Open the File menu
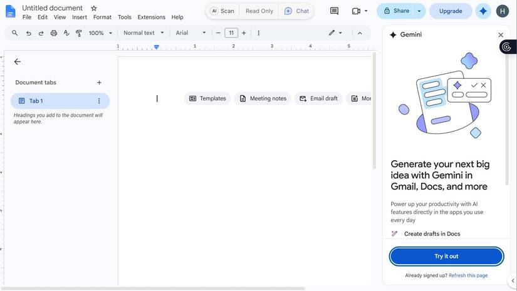The width and height of the screenshot is (517, 291). (x=27, y=17)
